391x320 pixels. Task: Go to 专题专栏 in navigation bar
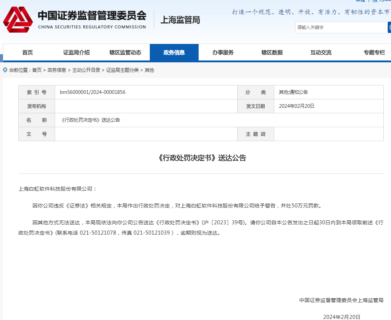click(x=374, y=52)
